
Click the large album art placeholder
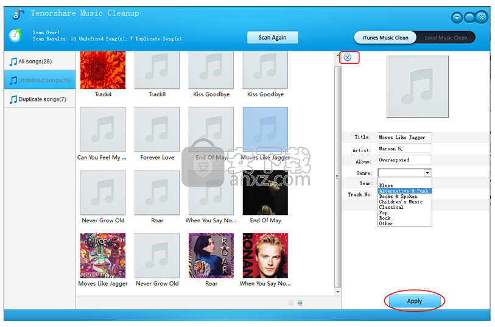tap(417, 87)
